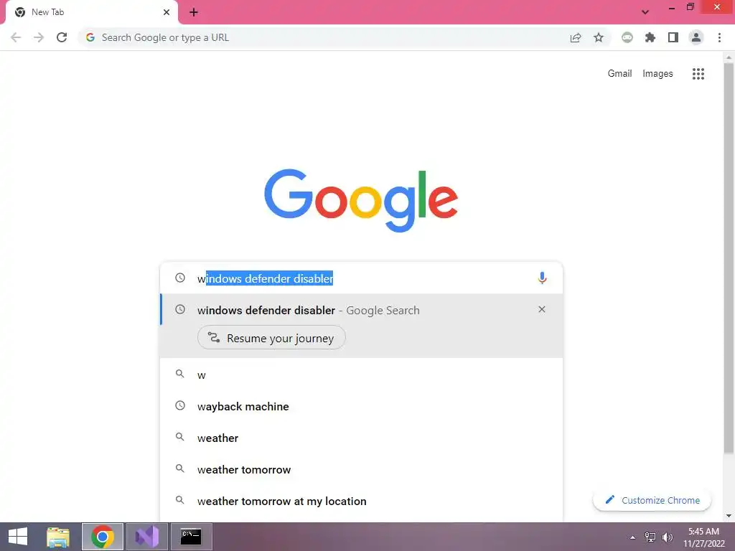Remove the windows defender disabler suggestion
Viewport: 735px width, 551px height.
point(542,309)
